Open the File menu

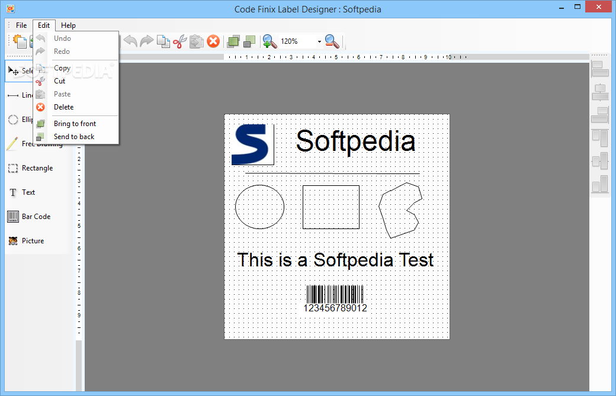click(21, 25)
